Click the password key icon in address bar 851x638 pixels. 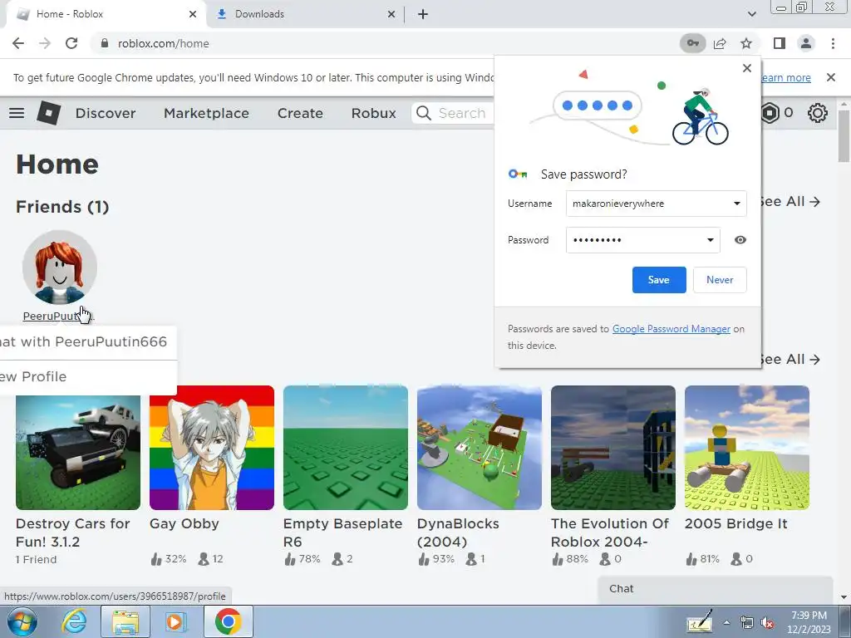[x=692, y=43]
